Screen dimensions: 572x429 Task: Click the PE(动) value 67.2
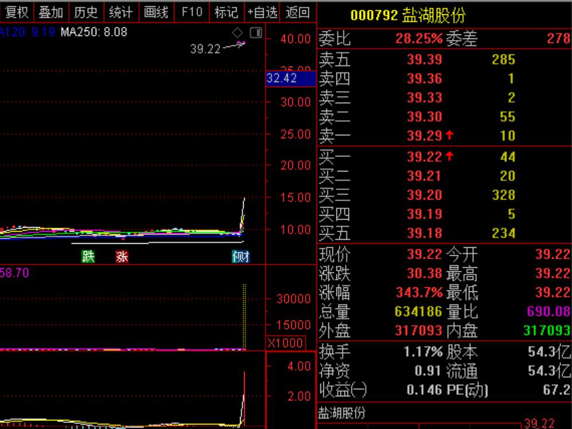pos(557,389)
